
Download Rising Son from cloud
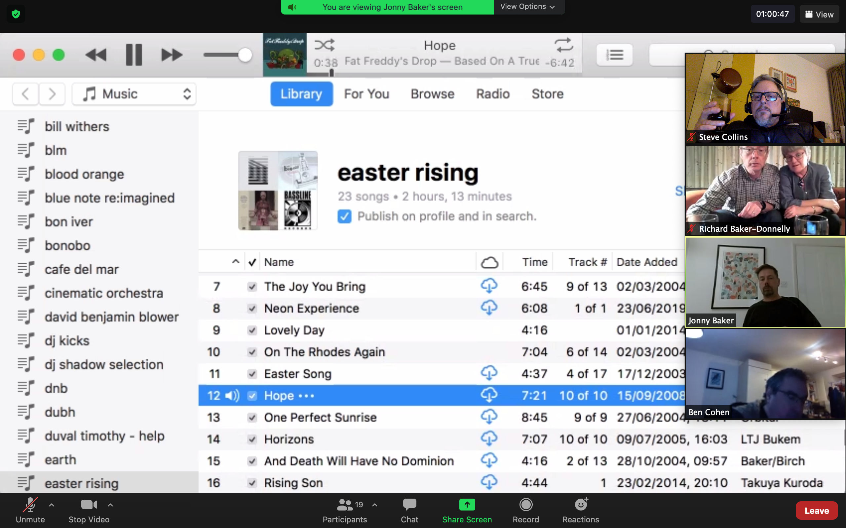click(489, 482)
